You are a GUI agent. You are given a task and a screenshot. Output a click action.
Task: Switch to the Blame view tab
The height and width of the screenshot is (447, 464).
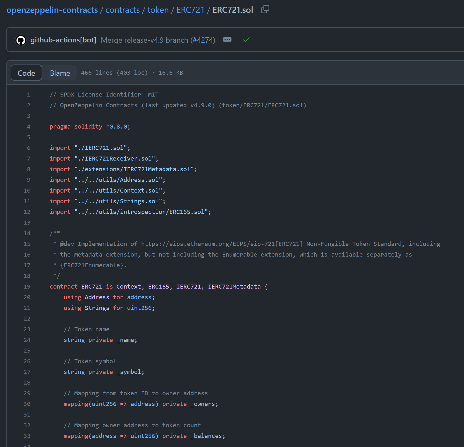(x=60, y=73)
